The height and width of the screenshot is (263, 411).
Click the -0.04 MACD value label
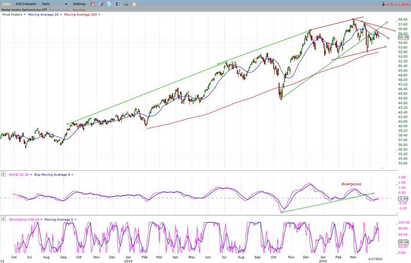point(403,198)
